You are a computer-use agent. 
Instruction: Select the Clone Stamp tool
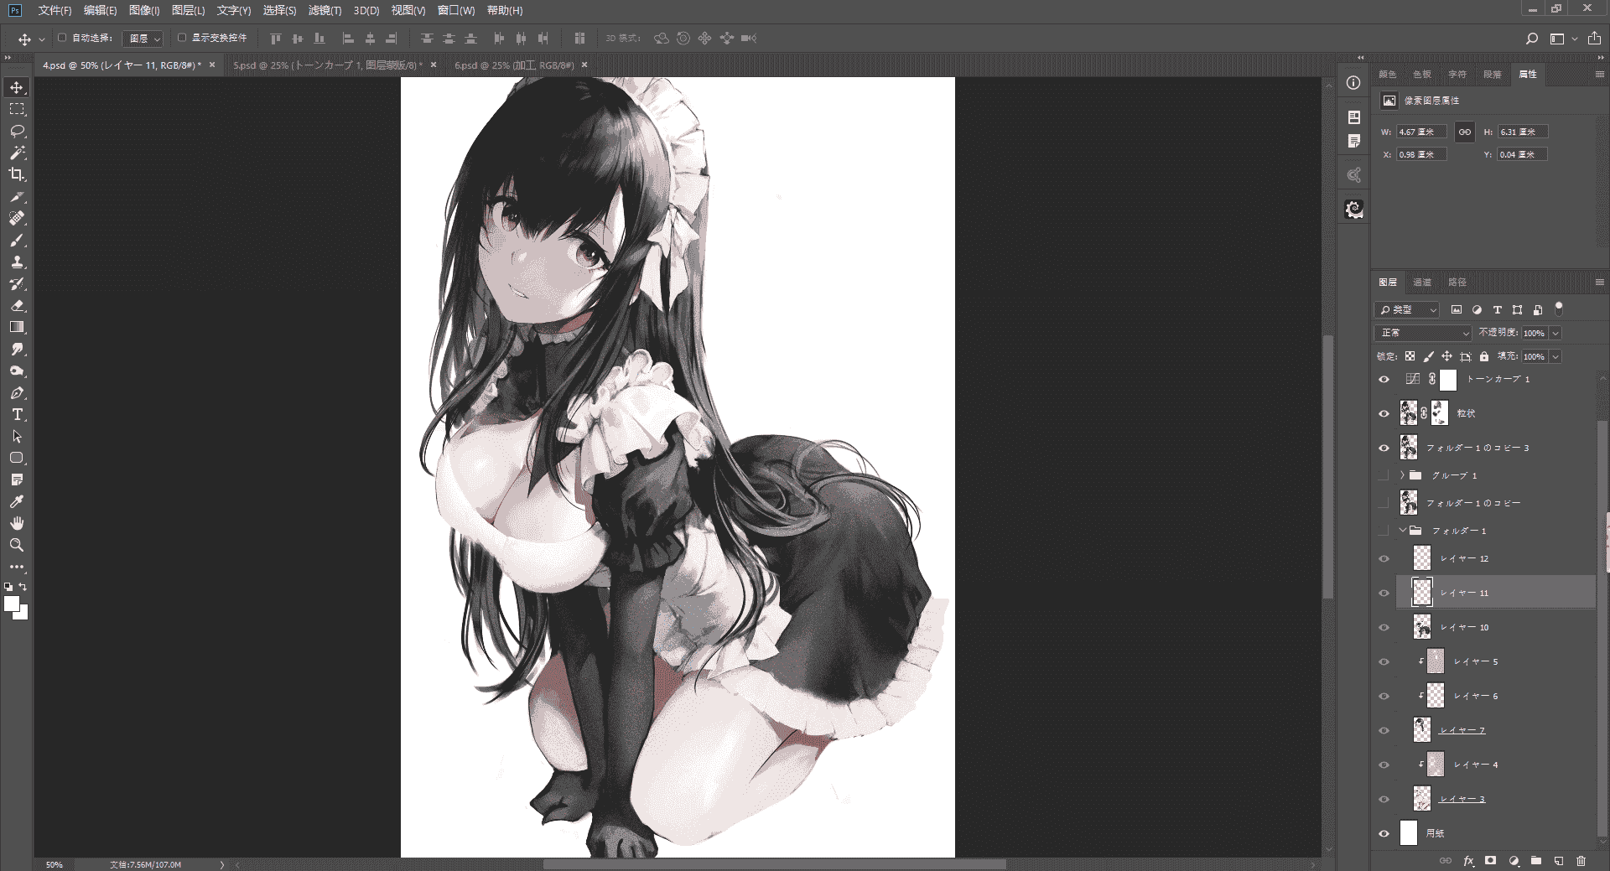click(17, 262)
